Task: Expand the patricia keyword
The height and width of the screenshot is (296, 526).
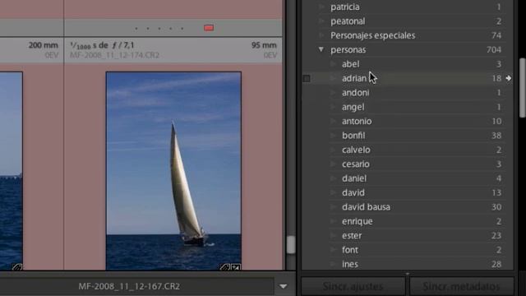Action: coord(321,7)
